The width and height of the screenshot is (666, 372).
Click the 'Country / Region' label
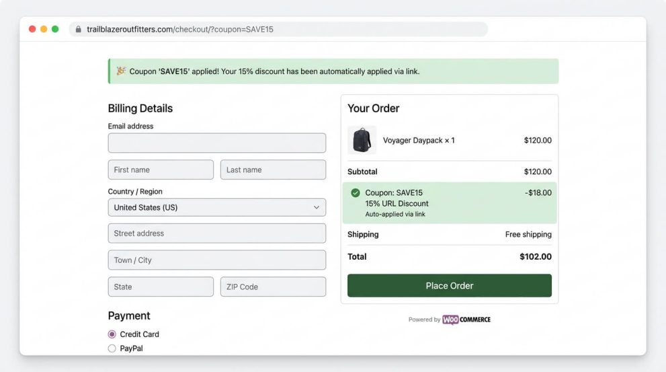135,191
